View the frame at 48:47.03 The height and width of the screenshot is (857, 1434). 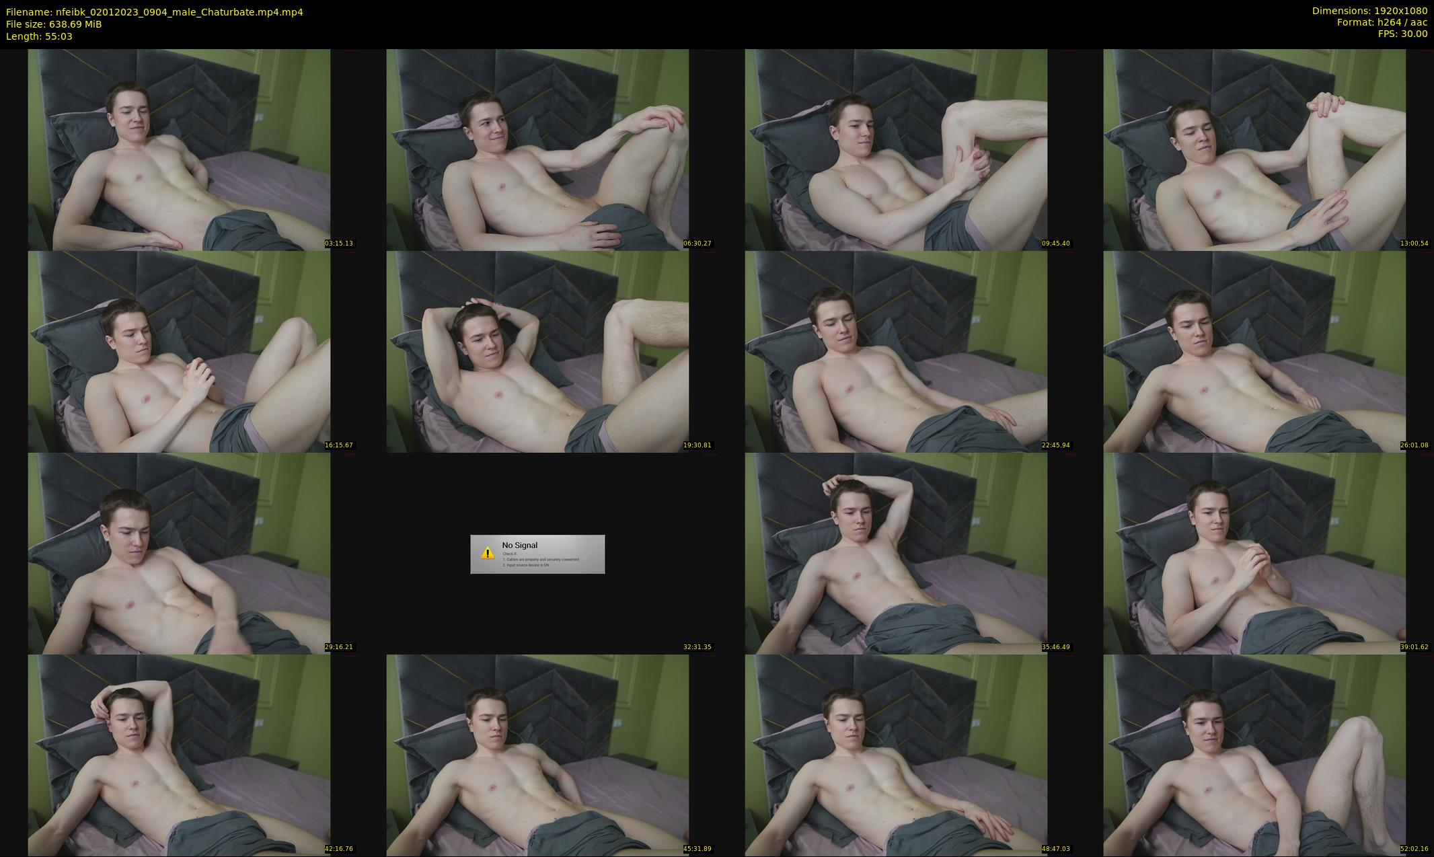(896, 755)
